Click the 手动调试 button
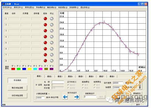Image resolution: width=151 pixels, height=108 pixels. (18, 80)
